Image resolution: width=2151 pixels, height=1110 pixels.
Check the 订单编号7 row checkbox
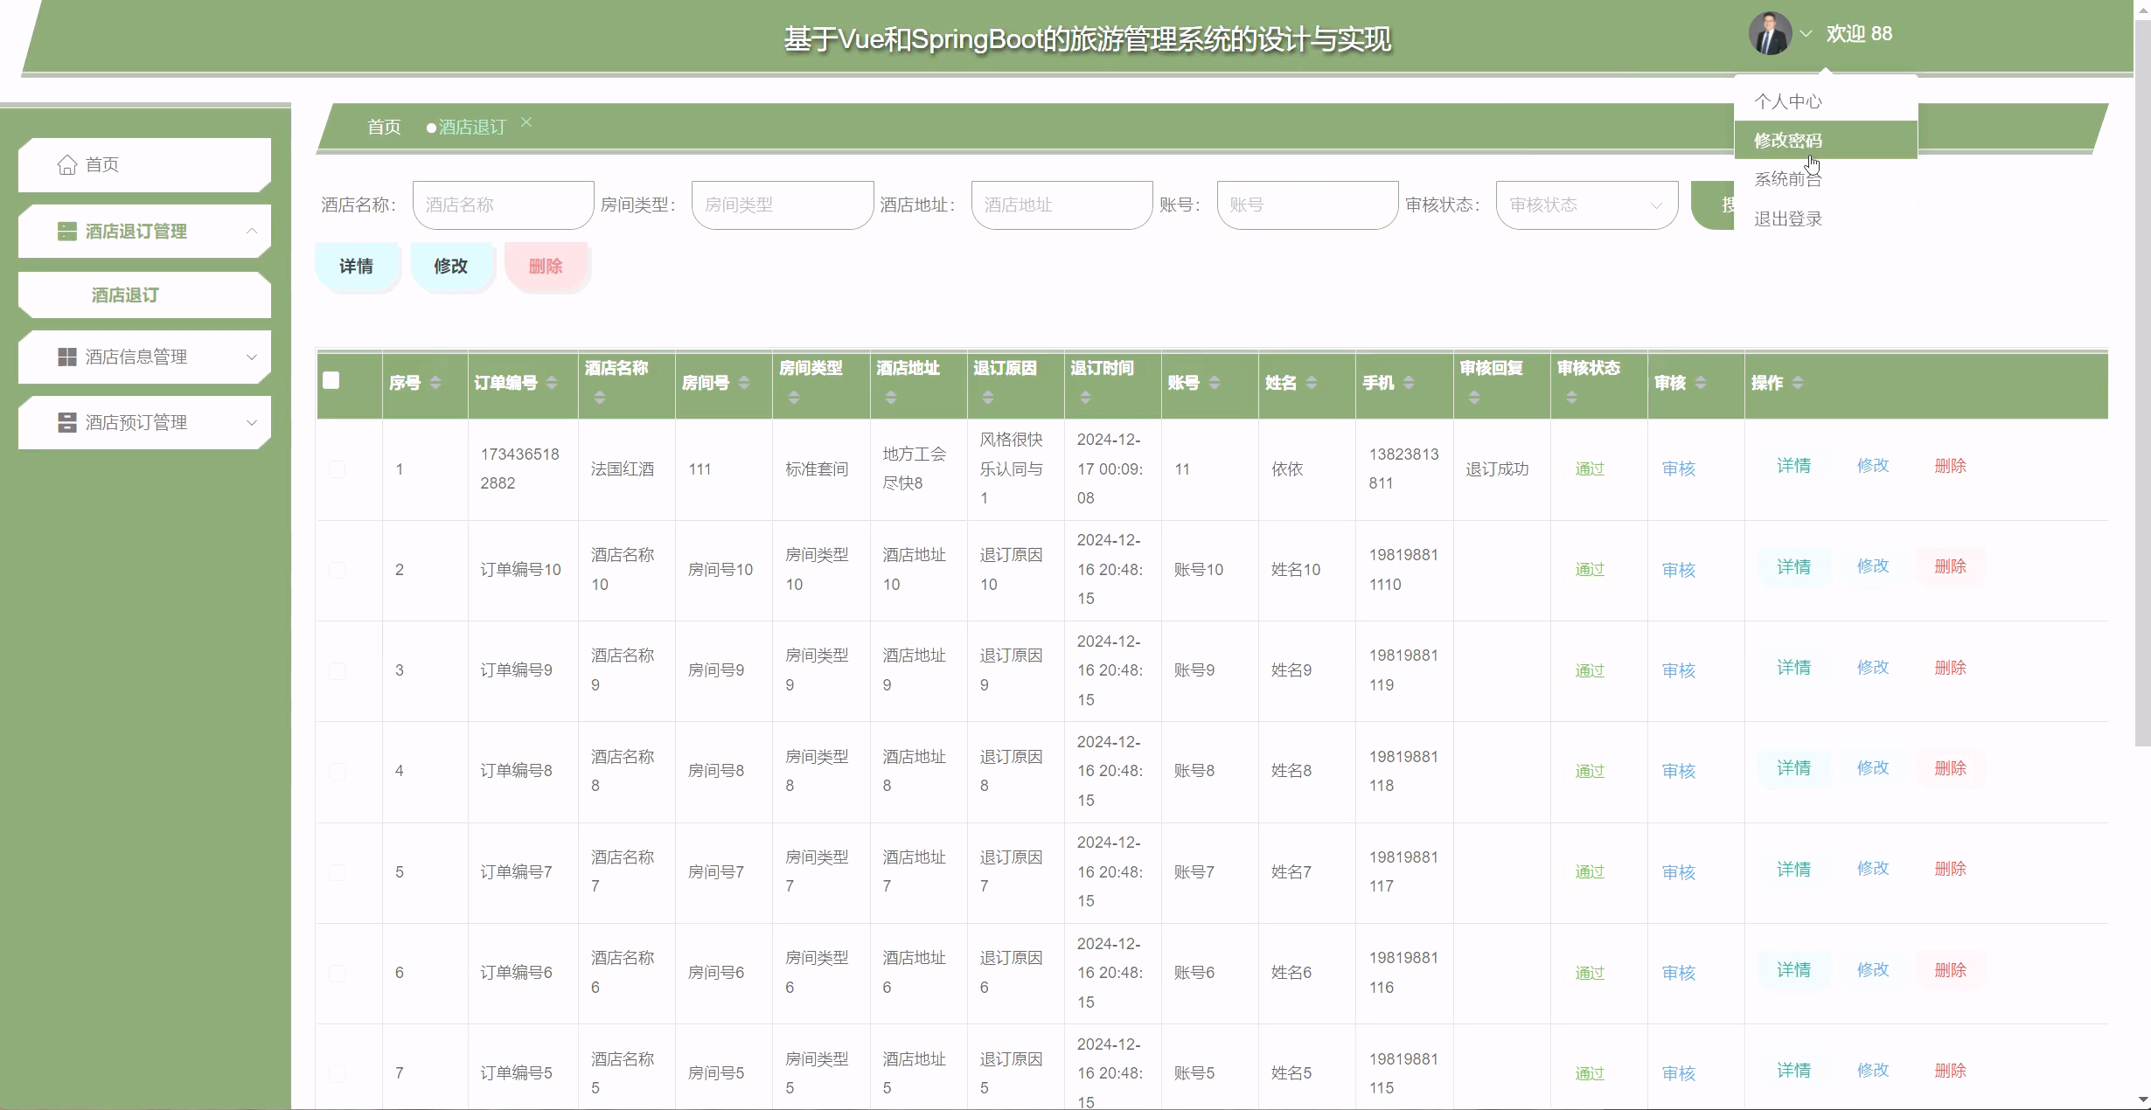pos(337,872)
